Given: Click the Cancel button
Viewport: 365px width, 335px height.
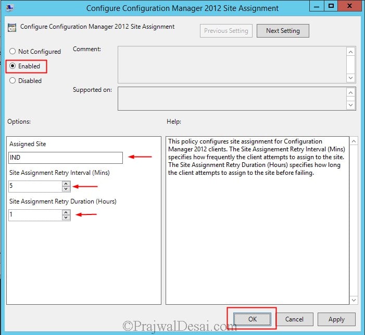Looking at the screenshot, I should [294, 319].
